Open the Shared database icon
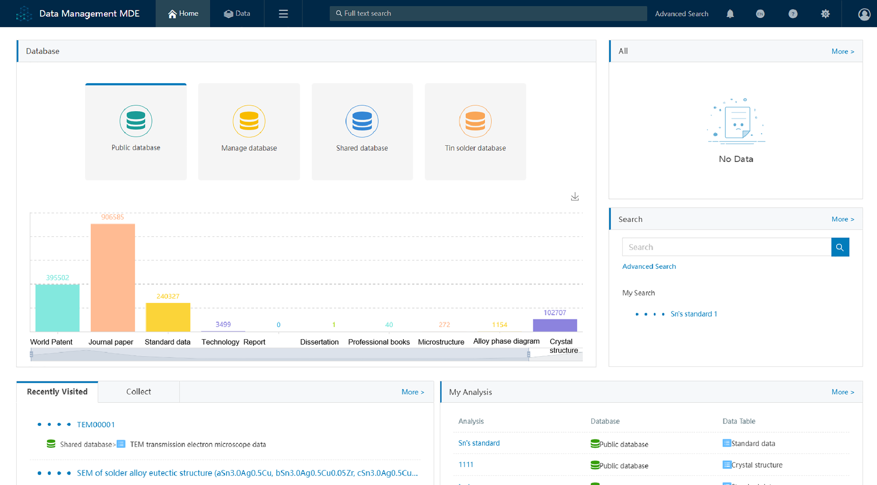This screenshot has width=877, height=485. tap(362, 121)
